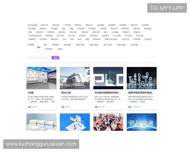The height and width of the screenshot is (152, 190).
Task: Filter by 物流运输
Action: pos(148,28)
